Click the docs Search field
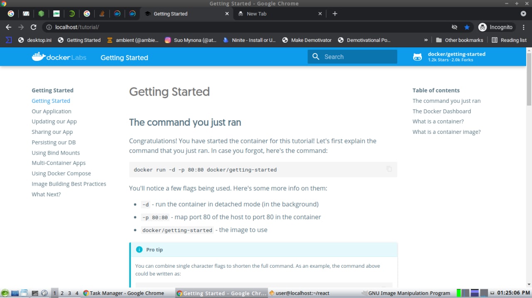532x298 pixels. [x=352, y=57]
